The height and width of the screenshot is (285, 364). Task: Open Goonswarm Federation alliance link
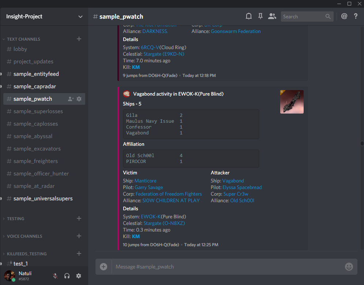(x=236, y=31)
